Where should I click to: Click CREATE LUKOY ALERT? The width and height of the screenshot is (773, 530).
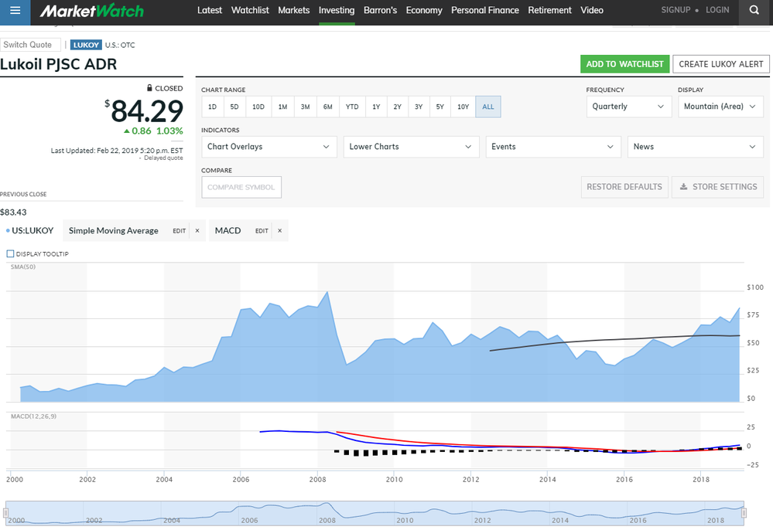(x=720, y=64)
